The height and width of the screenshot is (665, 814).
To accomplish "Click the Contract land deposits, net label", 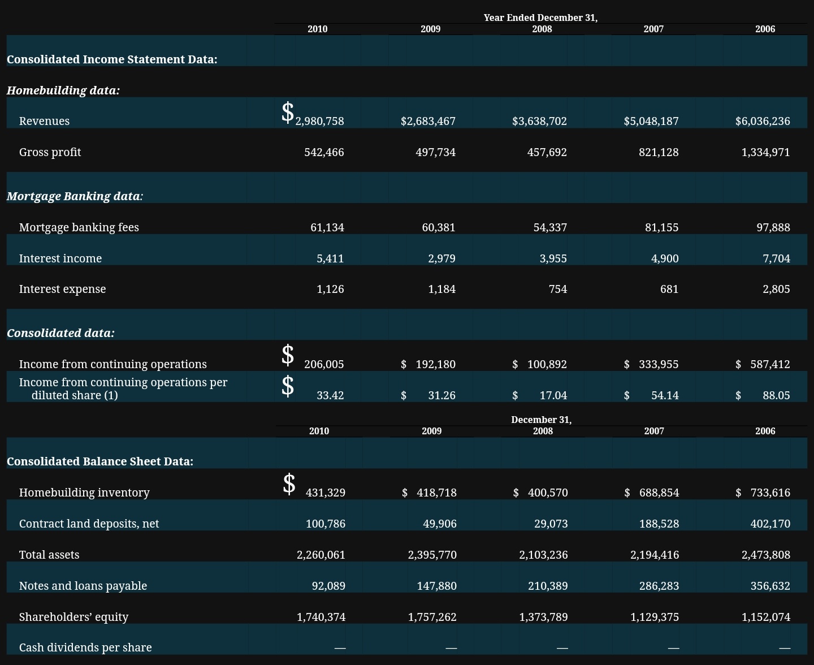I will click(x=89, y=524).
